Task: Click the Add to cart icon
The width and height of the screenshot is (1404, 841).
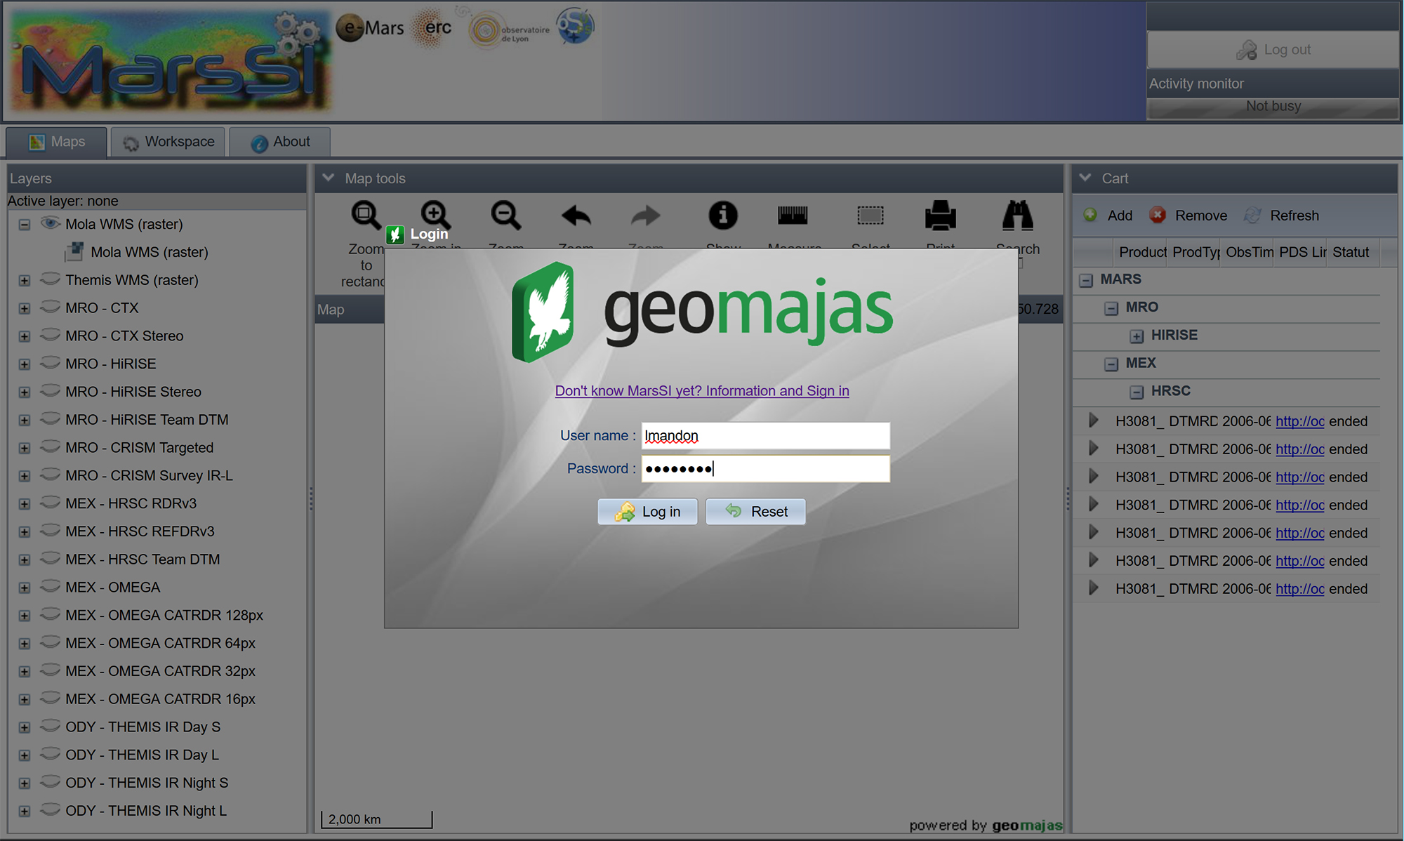Action: pos(1090,215)
